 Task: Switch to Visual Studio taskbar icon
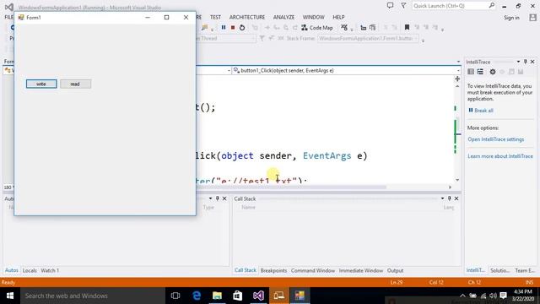258,296
